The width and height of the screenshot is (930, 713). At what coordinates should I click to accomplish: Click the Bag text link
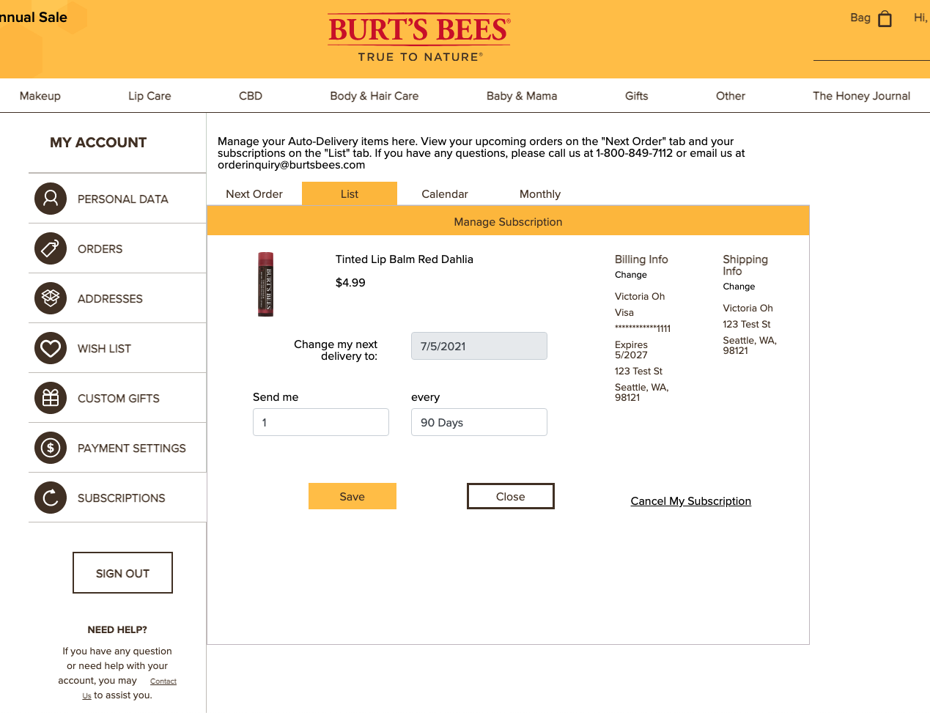coord(860,18)
